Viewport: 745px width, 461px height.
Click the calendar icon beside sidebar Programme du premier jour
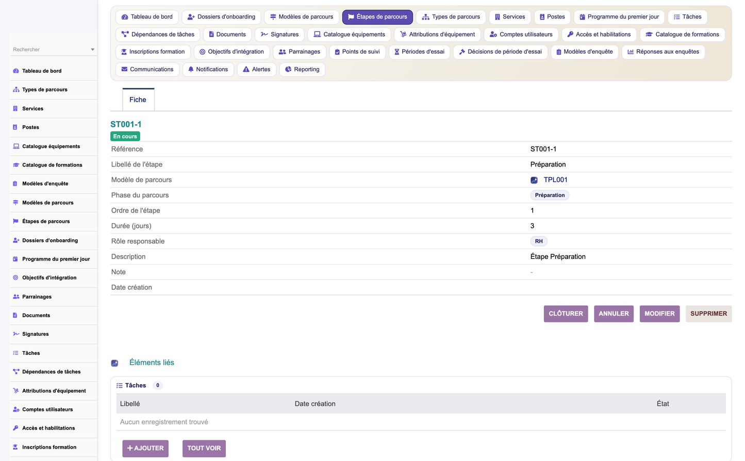pos(15,259)
